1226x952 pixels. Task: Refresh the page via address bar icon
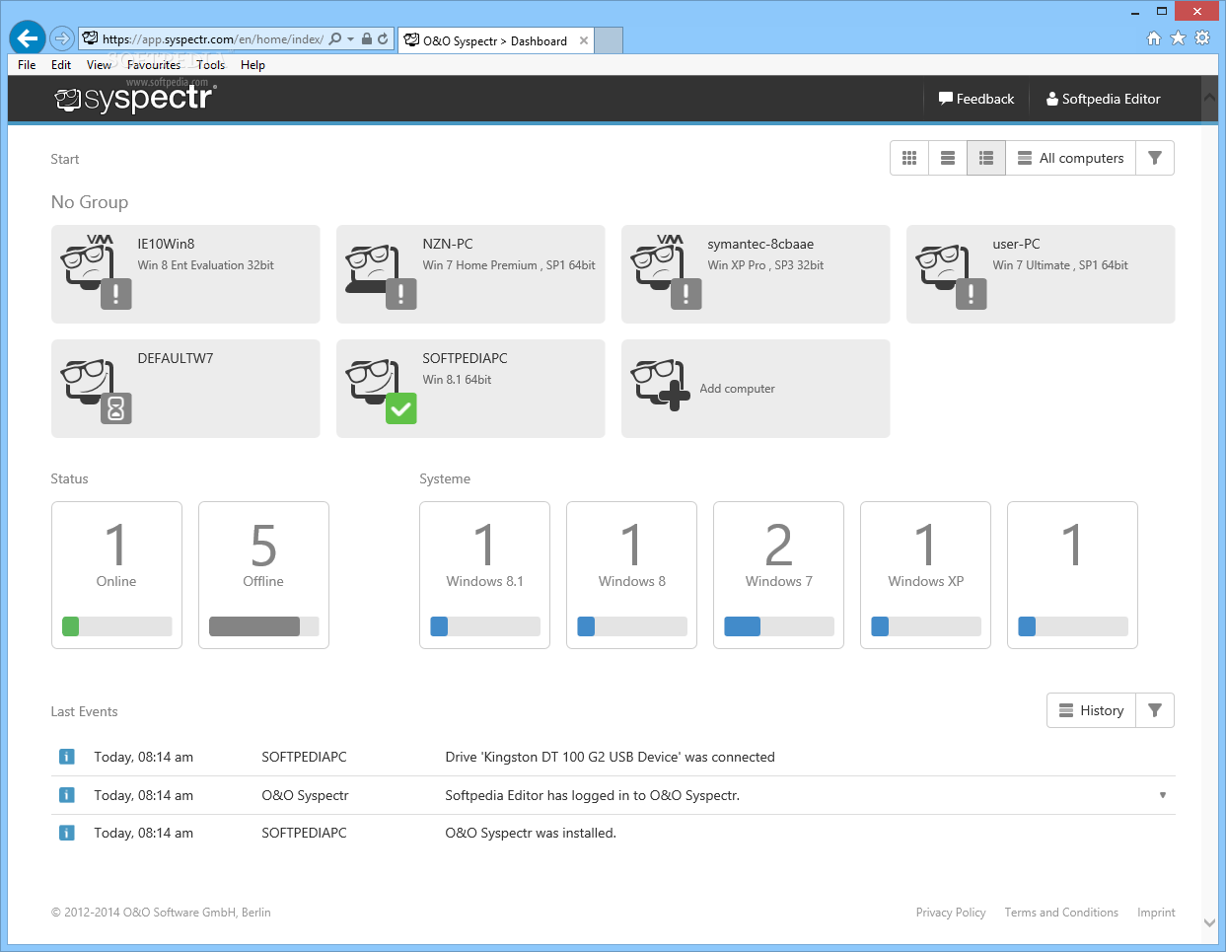(x=383, y=39)
